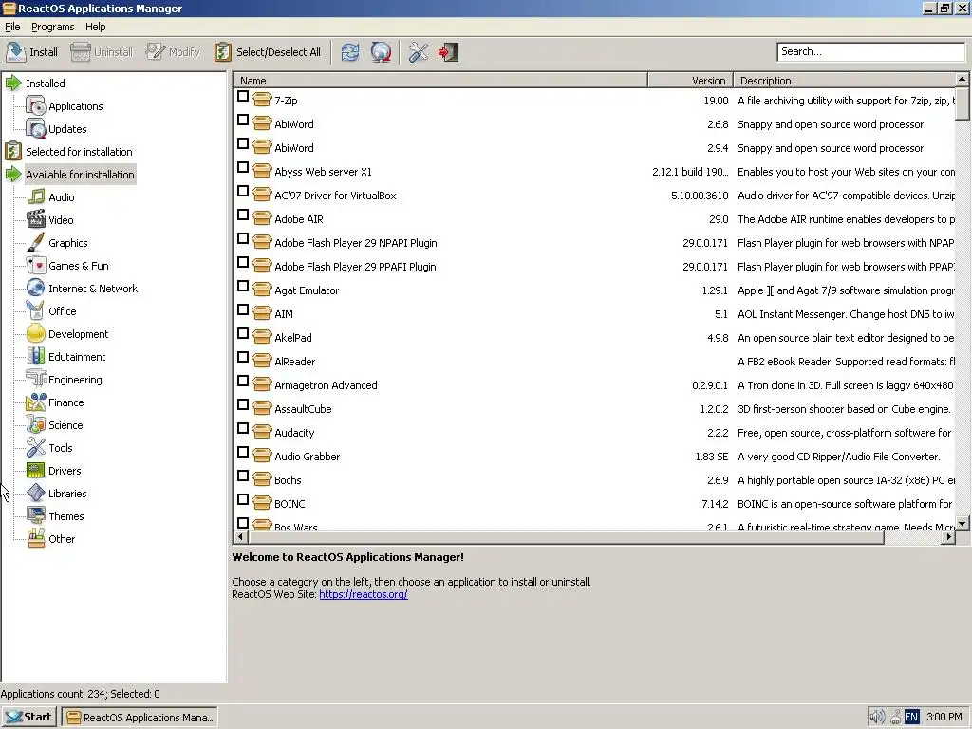Click the Themes category monitor icon

tap(36, 516)
